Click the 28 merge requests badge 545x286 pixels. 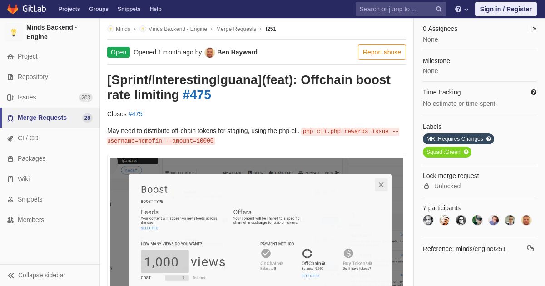(87, 118)
